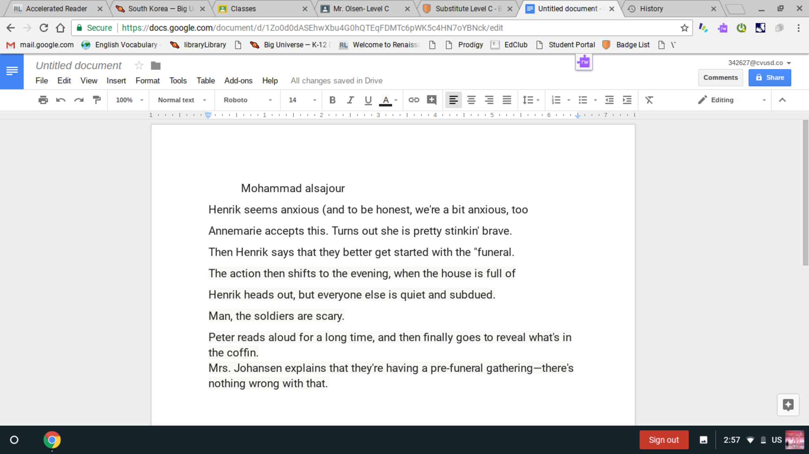The height and width of the screenshot is (454, 809).
Task: Click the Untitled document title field
Action: tap(79, 65)
